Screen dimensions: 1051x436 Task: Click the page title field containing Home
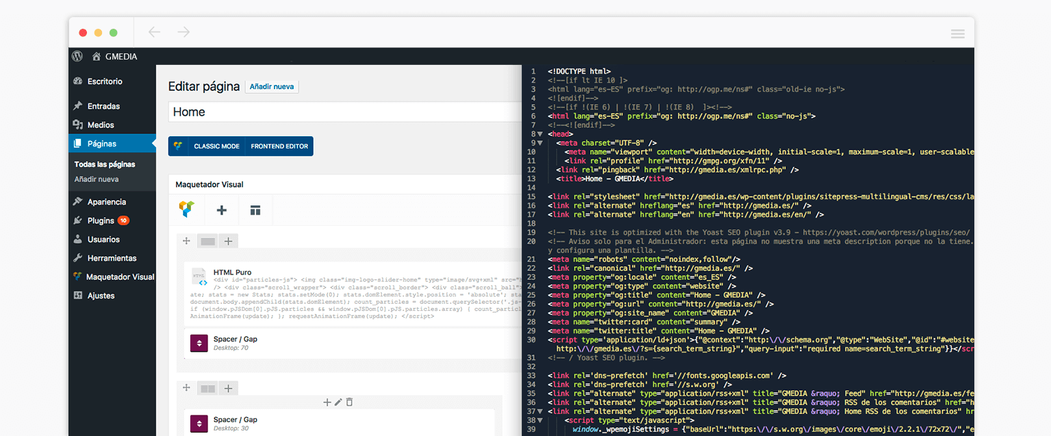click(x=345, y=112)
